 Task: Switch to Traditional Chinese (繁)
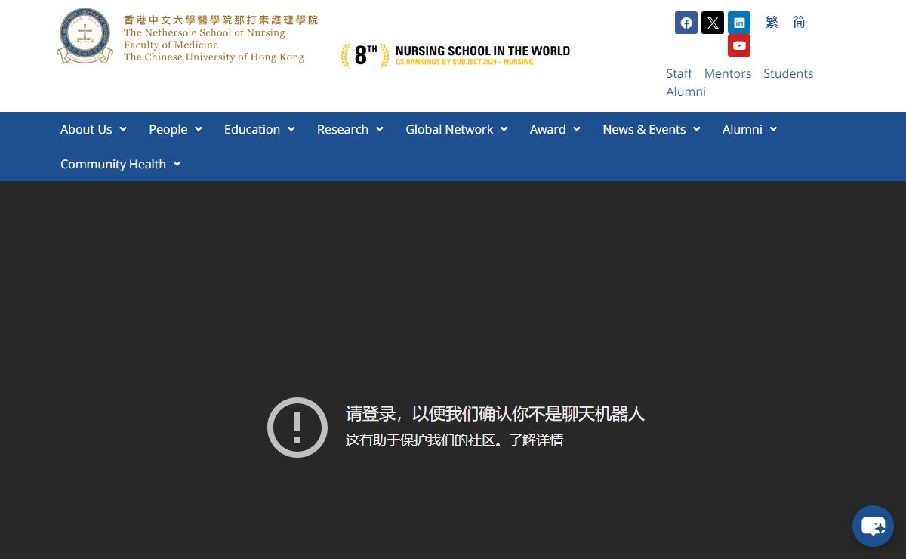click(x=772, y=23)
